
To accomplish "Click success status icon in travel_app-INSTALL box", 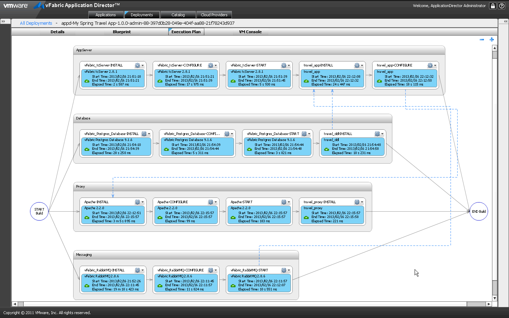I will 306,81.
